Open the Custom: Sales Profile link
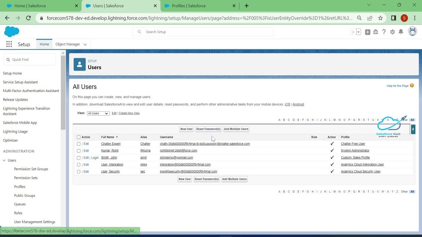Viewport: 422px width, 237px height. 355,158
